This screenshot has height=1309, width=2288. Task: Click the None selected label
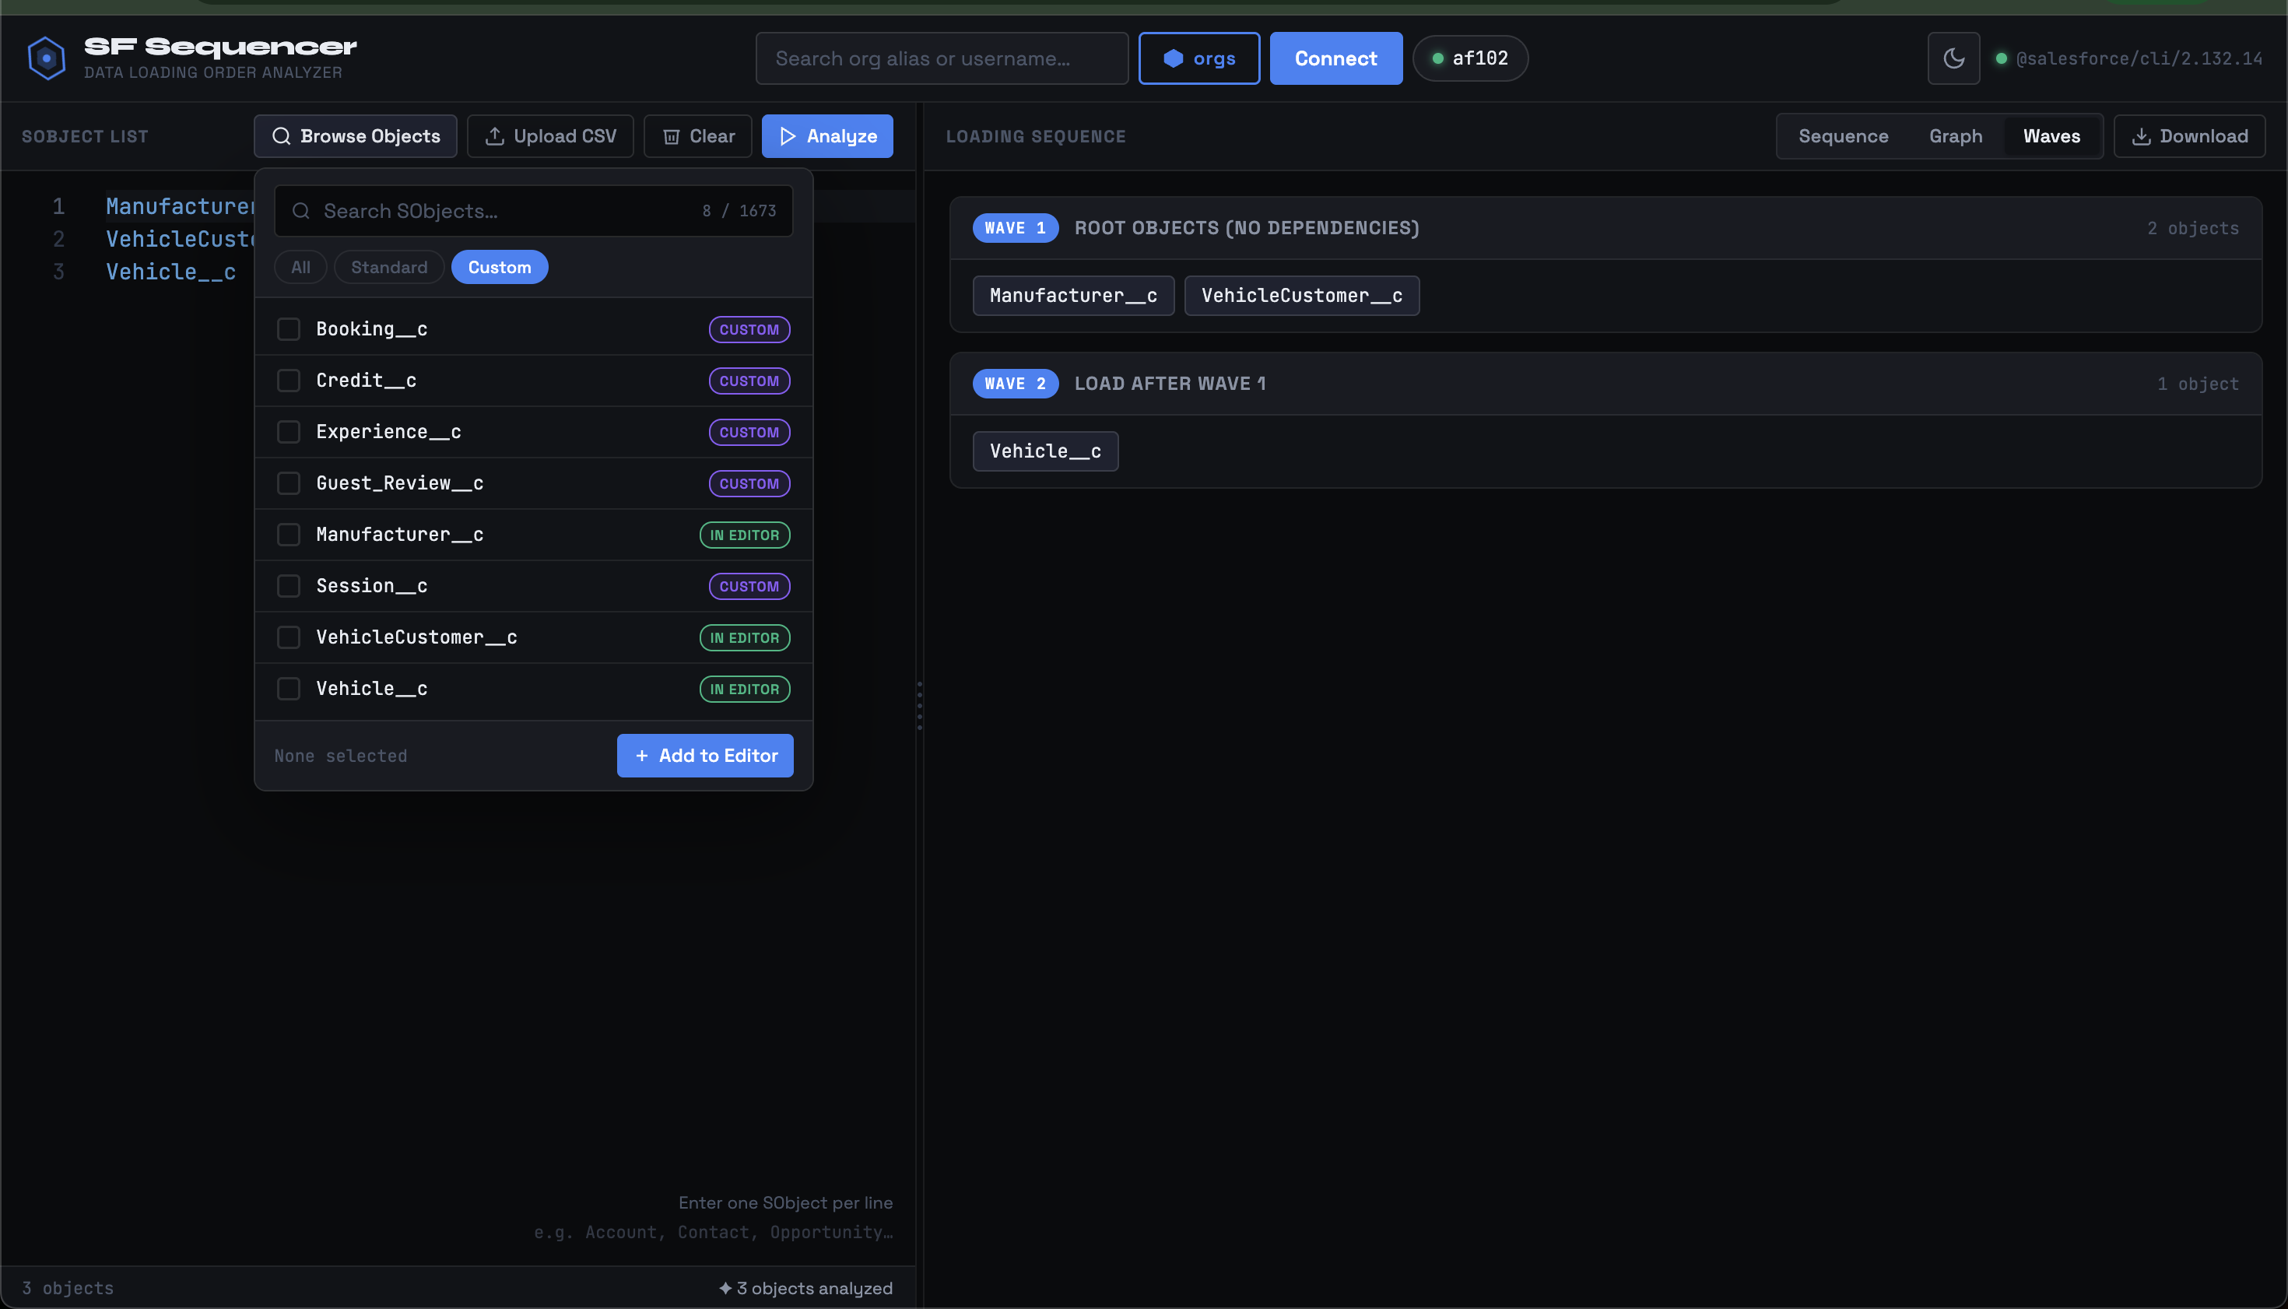tap(341, 756)
